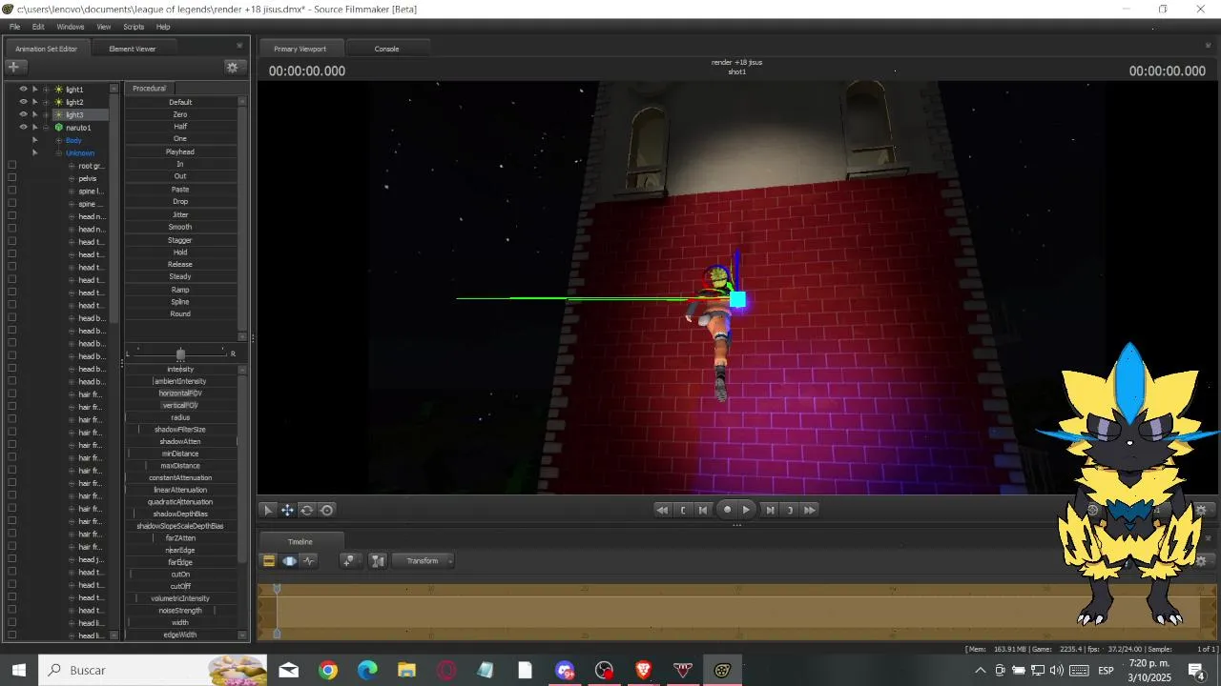Toggle visibility eye for light2
Screen dimensions: 1221x686
[x=24, y=102]
